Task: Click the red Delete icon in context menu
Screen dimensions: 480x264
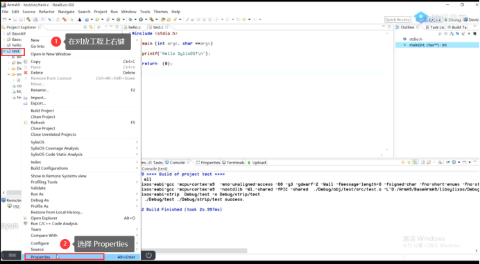Action: point(26,73)
